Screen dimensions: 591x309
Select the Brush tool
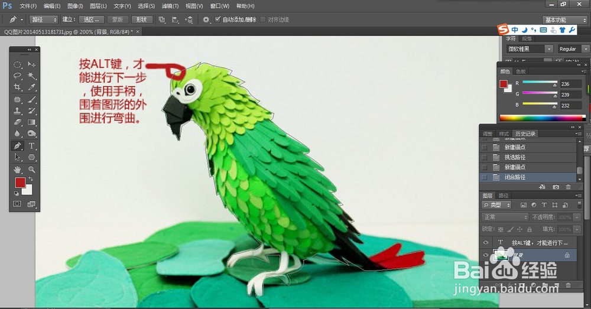32,99
